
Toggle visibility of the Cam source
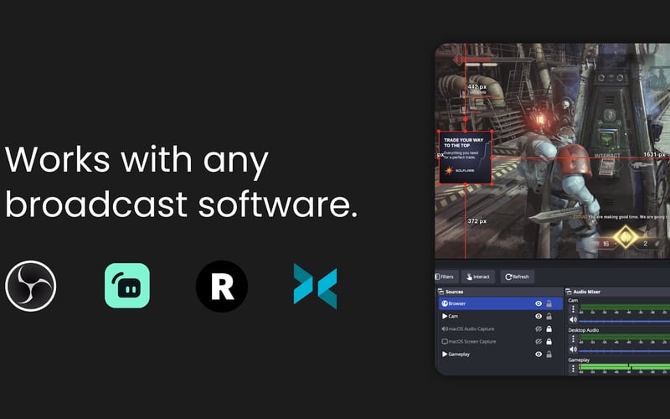(539, 317)
